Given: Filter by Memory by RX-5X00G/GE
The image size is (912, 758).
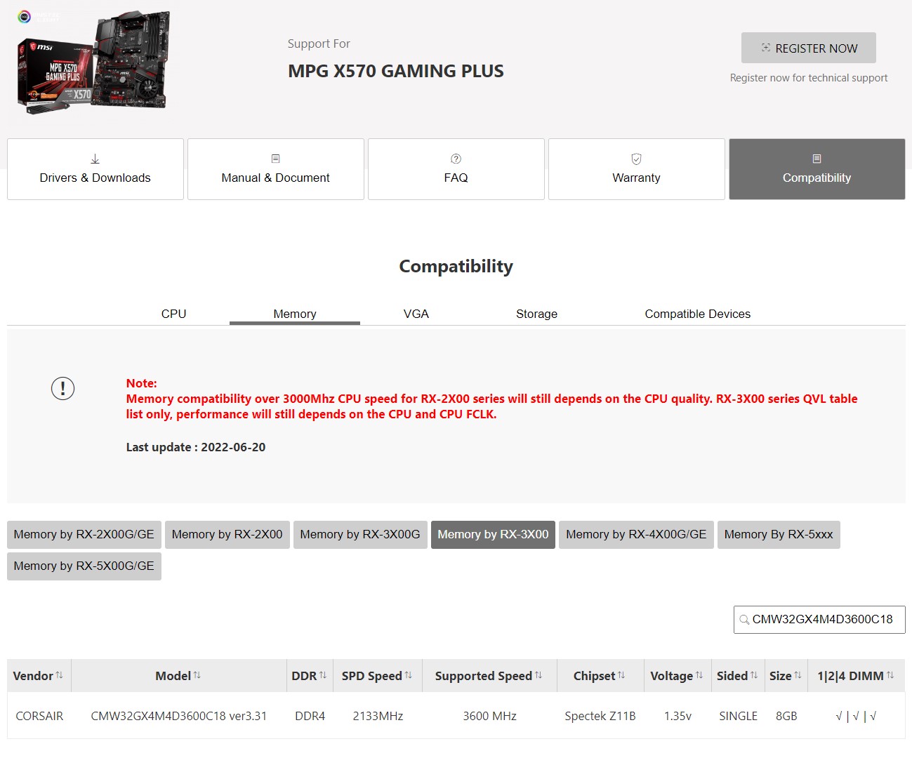Looking at the screenshot, I should 84,566.
